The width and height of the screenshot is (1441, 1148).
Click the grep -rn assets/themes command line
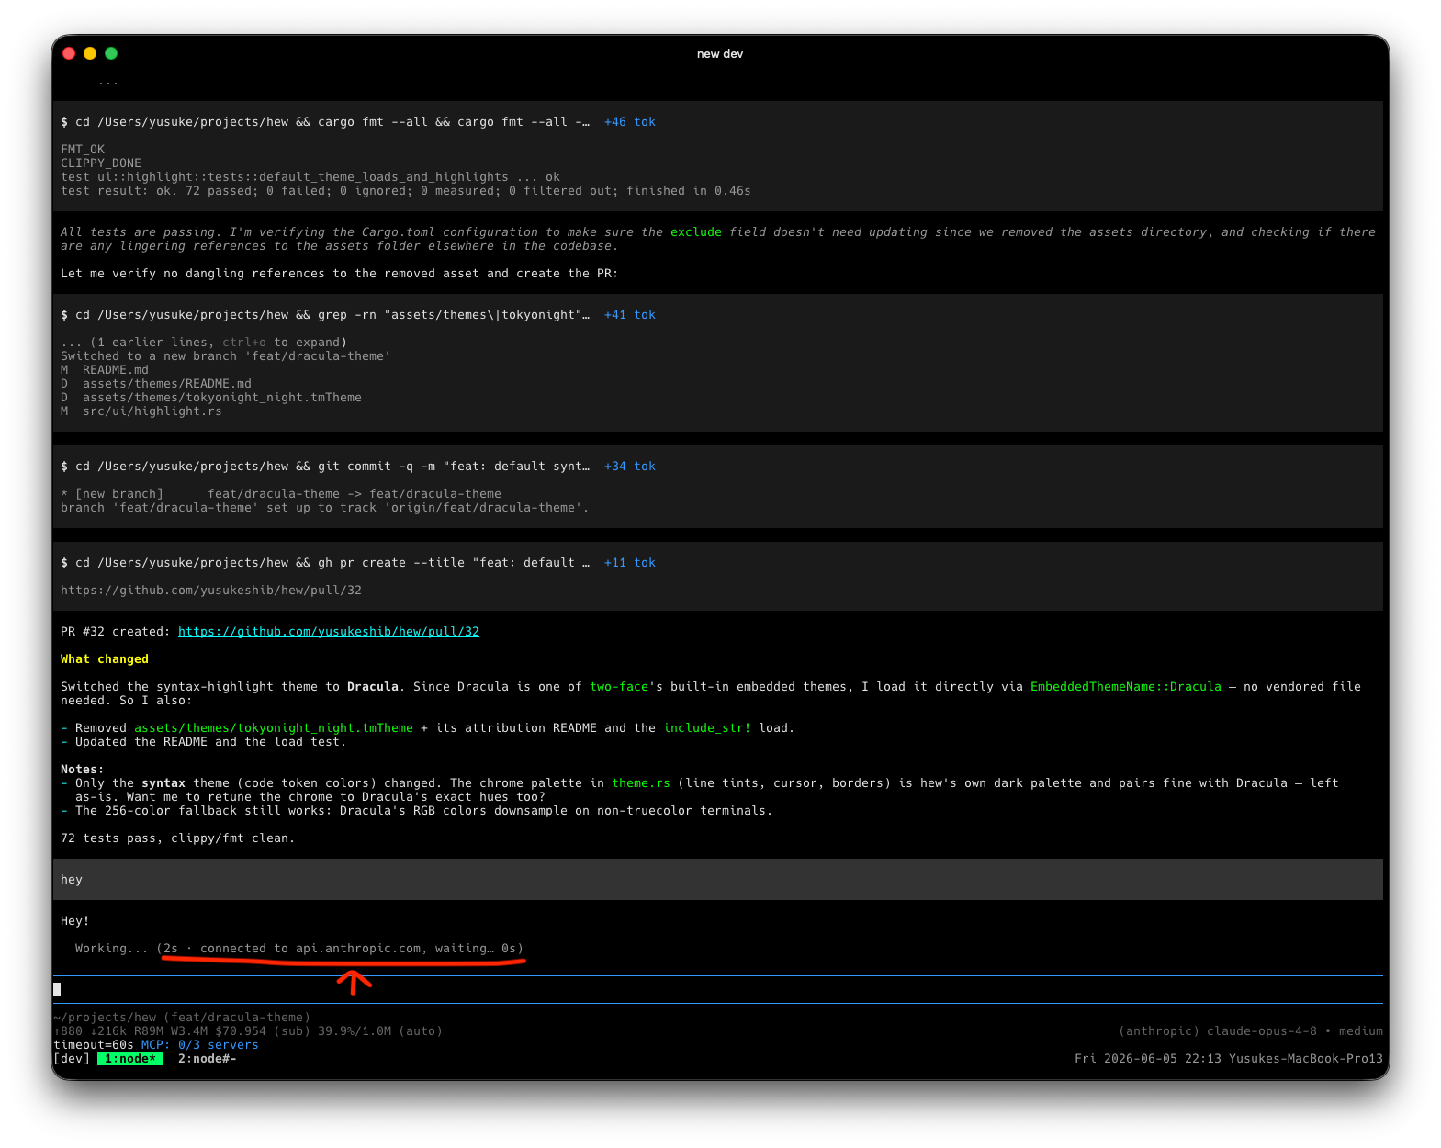[325, 315]
